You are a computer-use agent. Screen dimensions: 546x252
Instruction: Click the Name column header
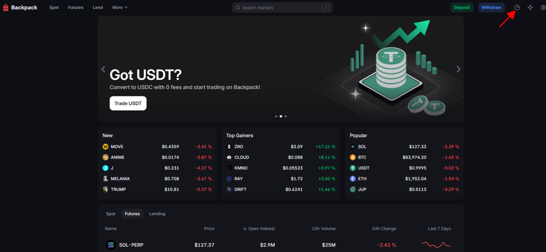coord(111,229)
